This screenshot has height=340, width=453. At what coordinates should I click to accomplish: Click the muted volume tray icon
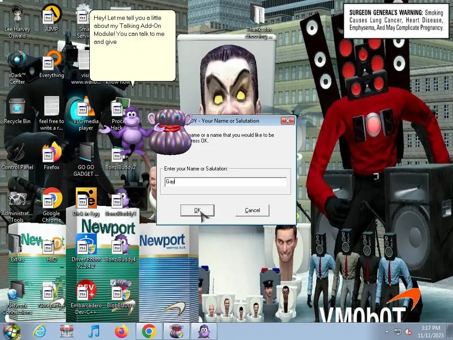tap(408, 332)
